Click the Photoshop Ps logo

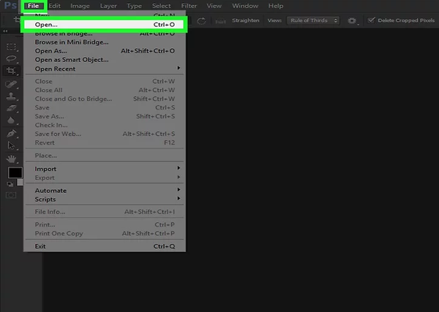pos(10,6)
